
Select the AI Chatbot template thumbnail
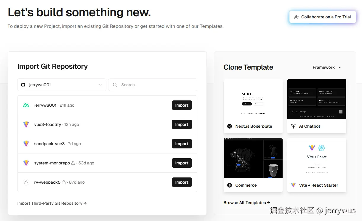pyautogui.click(x=317, y=99)
